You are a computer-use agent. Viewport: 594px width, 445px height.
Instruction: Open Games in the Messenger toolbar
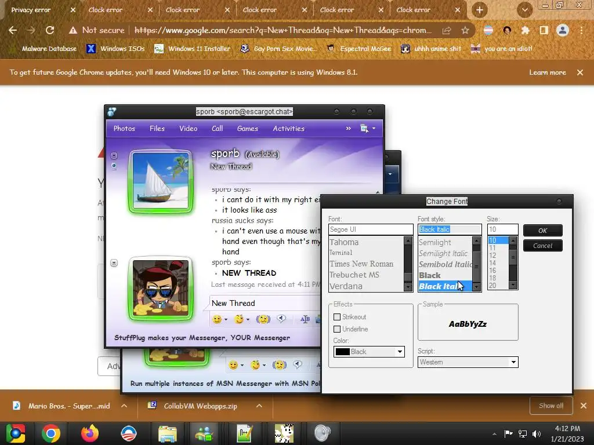[x=247, y=129]
